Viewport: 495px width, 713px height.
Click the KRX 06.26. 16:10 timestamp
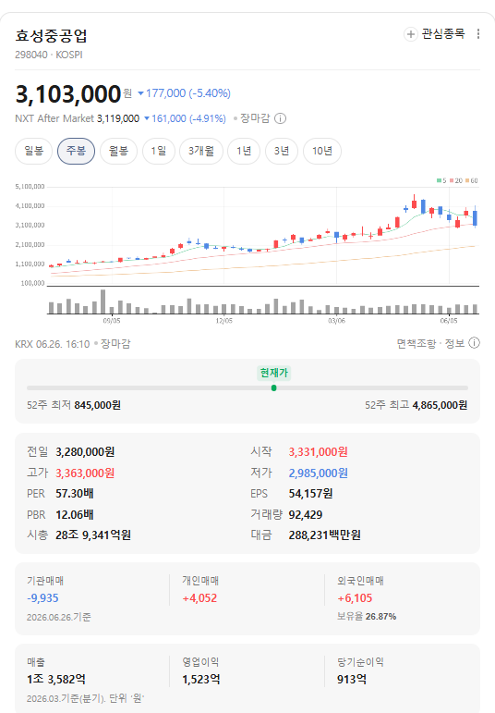[53, 344]
